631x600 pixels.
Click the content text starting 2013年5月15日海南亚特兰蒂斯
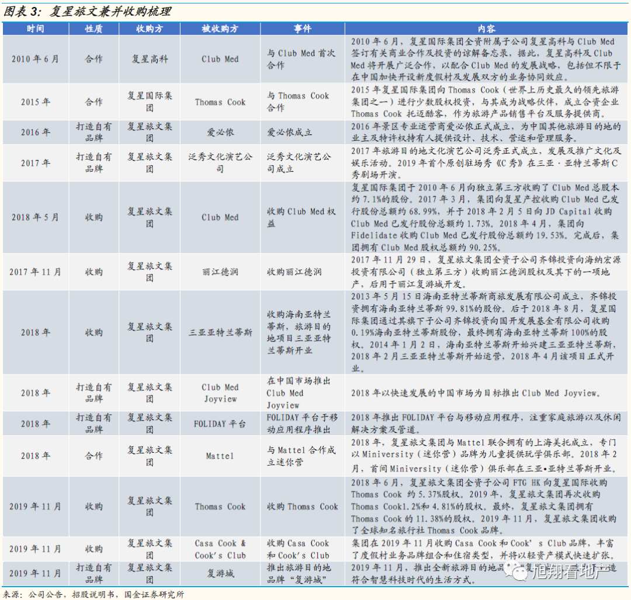[486, 332]
